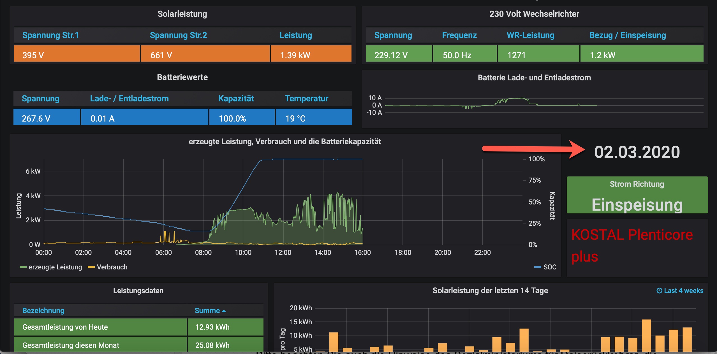
Task: Click the Summe sort arrow icon
Action: pyautogui.click(x=224, y=311)
